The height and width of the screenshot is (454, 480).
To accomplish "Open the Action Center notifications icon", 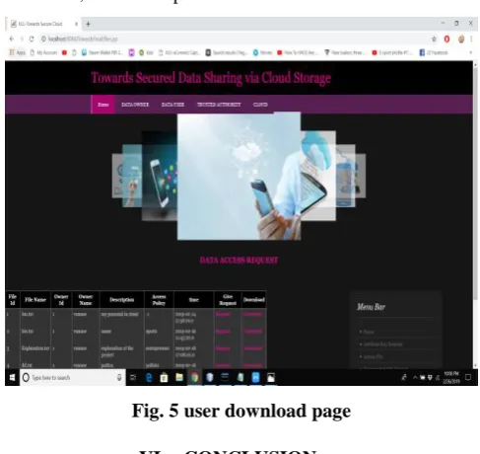I will click(468, 378).
